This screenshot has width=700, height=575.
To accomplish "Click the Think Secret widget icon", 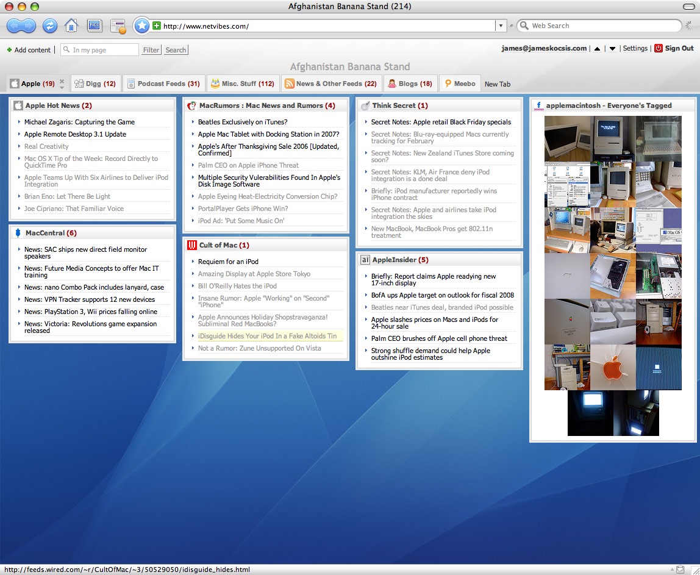I will coord(365,105).
